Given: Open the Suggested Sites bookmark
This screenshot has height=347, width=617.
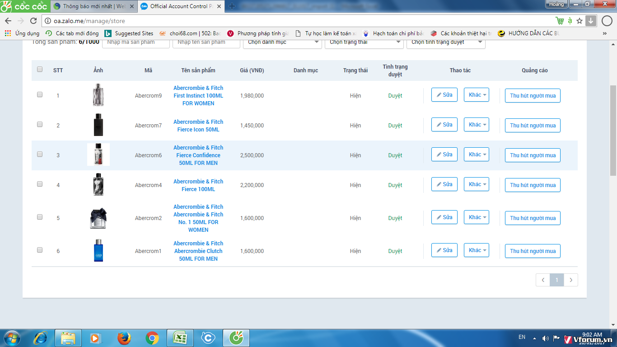Looking at the screenshot, I should click(129, 33).
